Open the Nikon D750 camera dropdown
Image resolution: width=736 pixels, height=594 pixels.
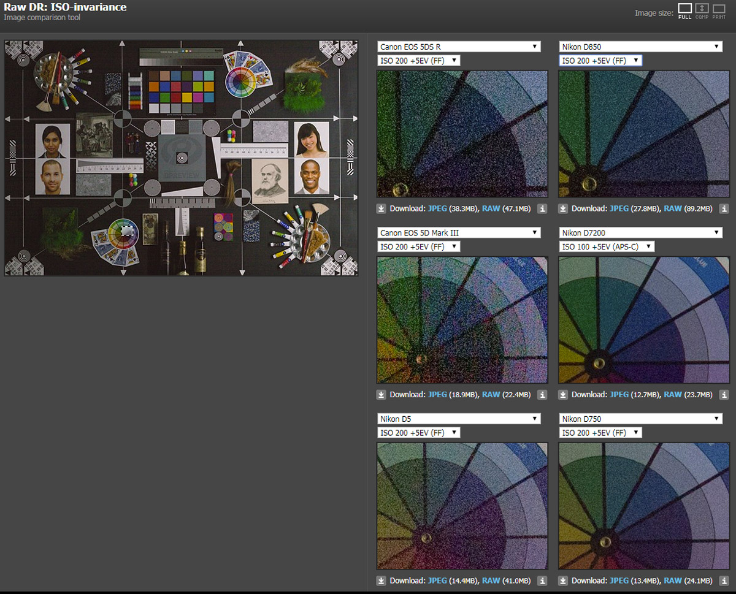[x=641, y=419]
